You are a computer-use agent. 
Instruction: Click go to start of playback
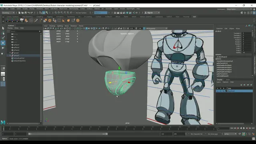coord(232,128)
